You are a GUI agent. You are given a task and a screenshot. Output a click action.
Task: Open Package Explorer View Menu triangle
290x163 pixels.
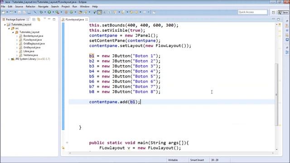(44, 19)
